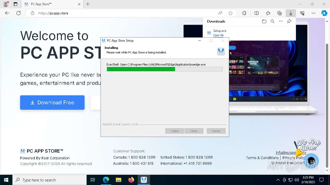Click PC APP STORE footer logo
Viewport: 330px width, 185px height.
[x=42, y=151]
